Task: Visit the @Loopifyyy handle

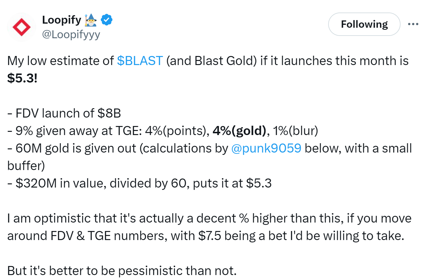Action: pyautogui.click(x=71, y=34)
